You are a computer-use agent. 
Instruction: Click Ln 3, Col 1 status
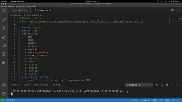134,100
